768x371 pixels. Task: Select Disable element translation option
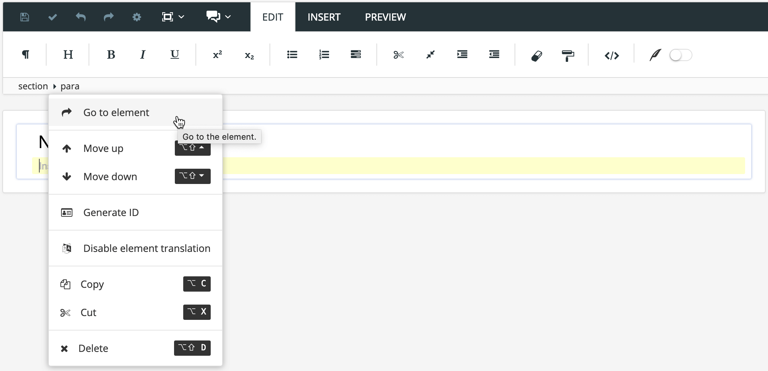click(147, 248)
